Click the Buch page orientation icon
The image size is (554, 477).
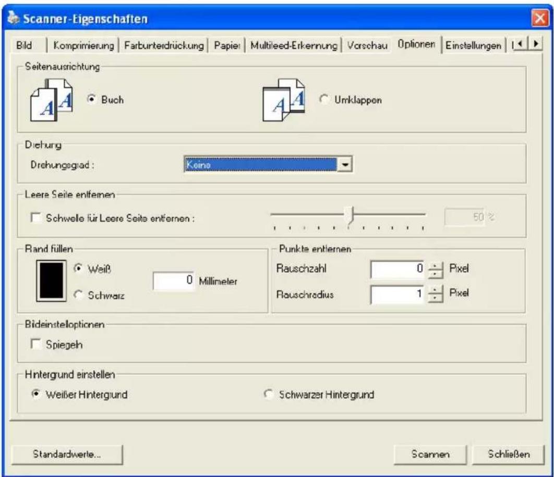point(52,100)
